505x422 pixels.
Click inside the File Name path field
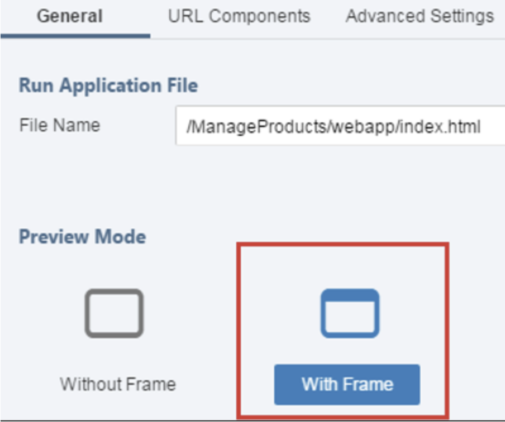click(x=340, y=126)
